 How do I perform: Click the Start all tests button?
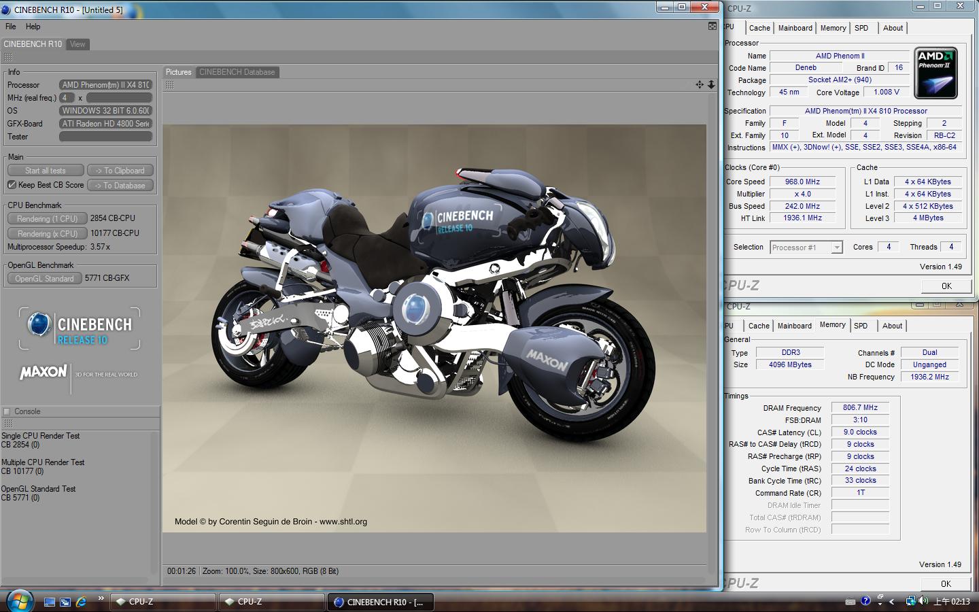pos(46,171)
